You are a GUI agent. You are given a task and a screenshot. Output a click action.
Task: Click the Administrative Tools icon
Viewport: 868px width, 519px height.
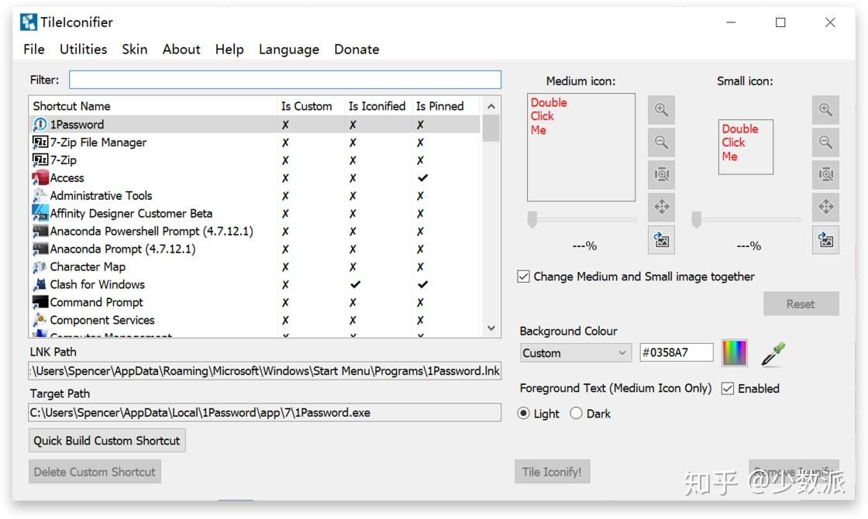(40, 195)
